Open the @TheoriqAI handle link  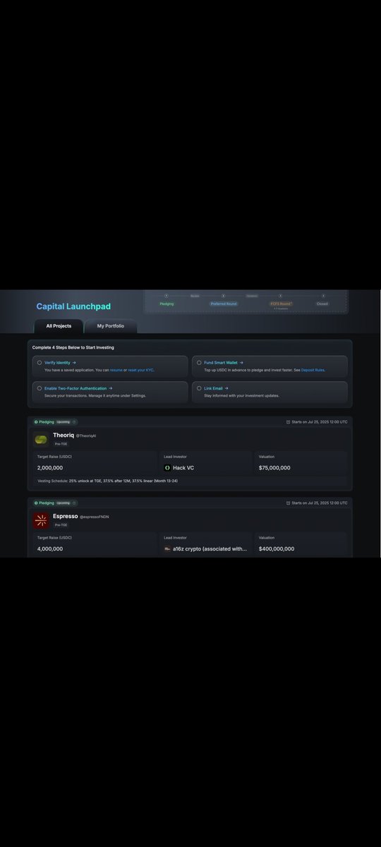(85, 435)
